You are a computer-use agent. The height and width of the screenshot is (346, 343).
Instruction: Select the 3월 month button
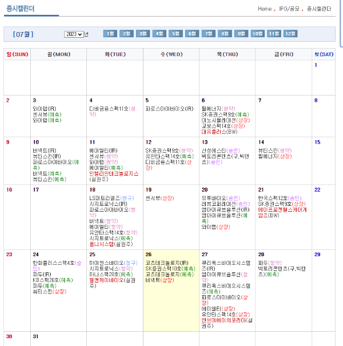[x=143, y=34]
